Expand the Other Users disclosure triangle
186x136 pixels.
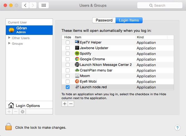(9, 38)
